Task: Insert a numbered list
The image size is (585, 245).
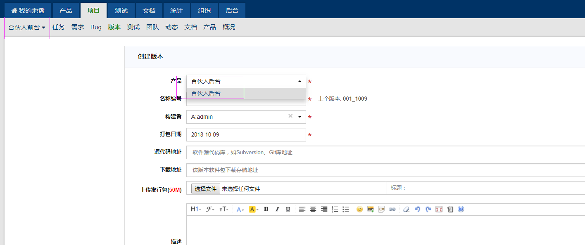Action: 335,210
